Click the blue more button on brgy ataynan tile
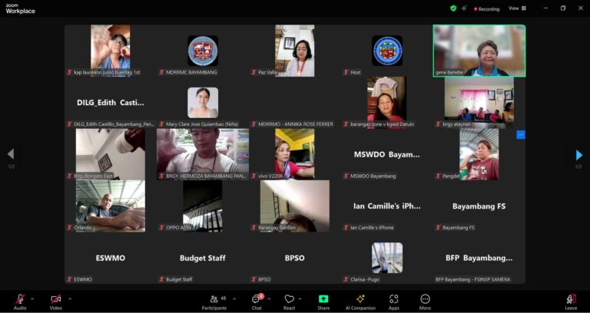Viewport: 590px width, 313px height. point(521,135)
